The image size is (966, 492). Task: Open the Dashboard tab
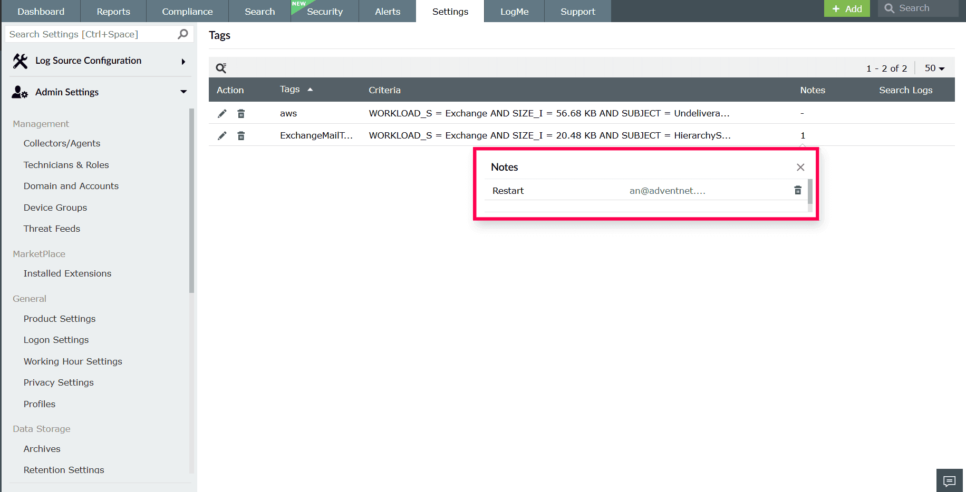pos(41,11)
